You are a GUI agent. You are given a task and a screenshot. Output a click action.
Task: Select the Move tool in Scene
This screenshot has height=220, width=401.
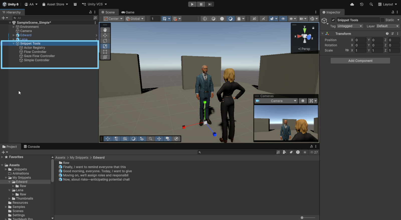click(105, 35)
